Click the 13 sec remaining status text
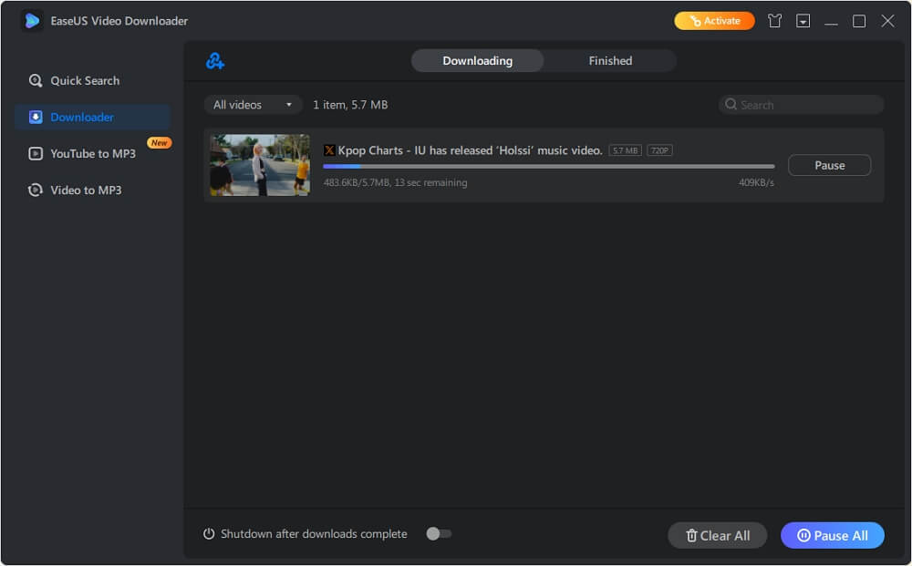 (x=430, y=182)
